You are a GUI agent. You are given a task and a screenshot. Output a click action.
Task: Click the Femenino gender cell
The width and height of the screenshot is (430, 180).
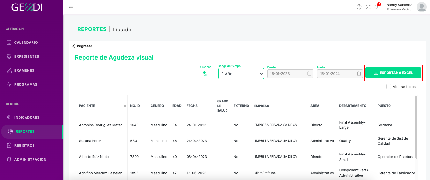pos(159,141)
